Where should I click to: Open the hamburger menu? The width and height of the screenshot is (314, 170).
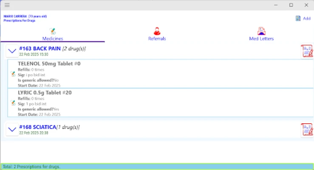(7, 5)
